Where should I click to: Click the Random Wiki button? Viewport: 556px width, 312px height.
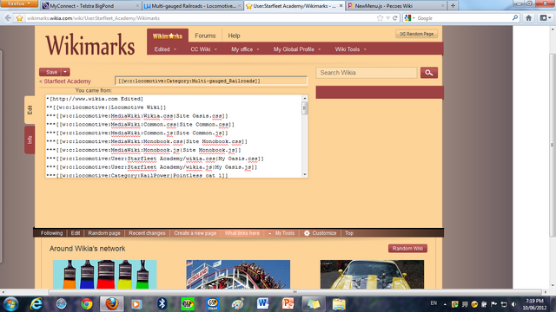pos(407,249)
